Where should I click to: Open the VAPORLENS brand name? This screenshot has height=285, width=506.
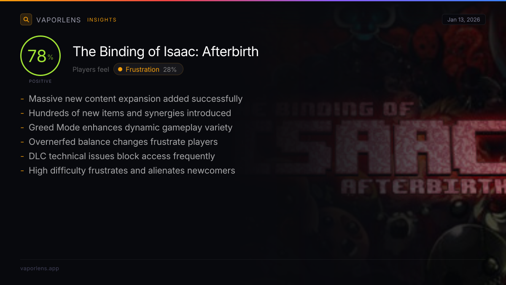tap(59, 20)
